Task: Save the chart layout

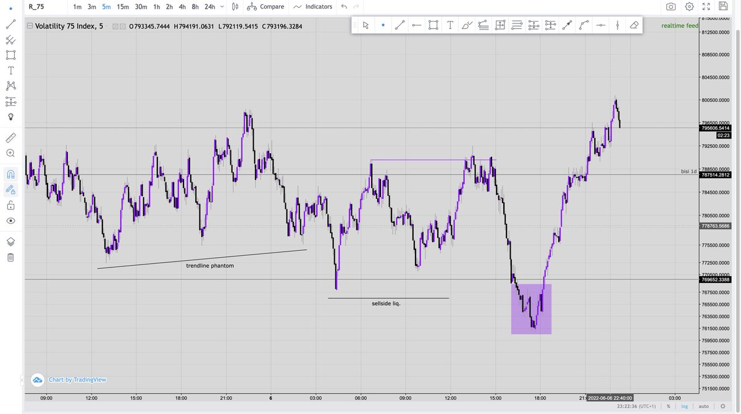Action: pyautogui.click(x=724, y=7)
